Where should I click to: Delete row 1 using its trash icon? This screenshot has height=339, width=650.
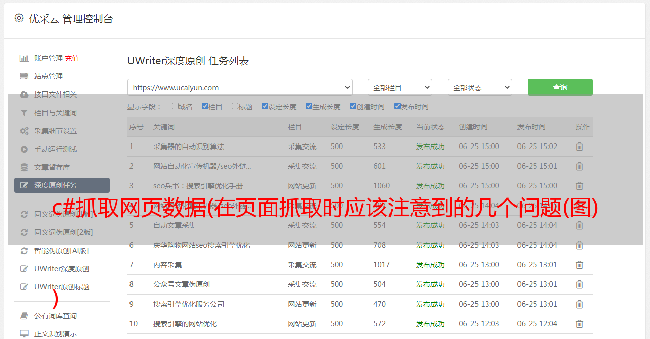(579, 147)
